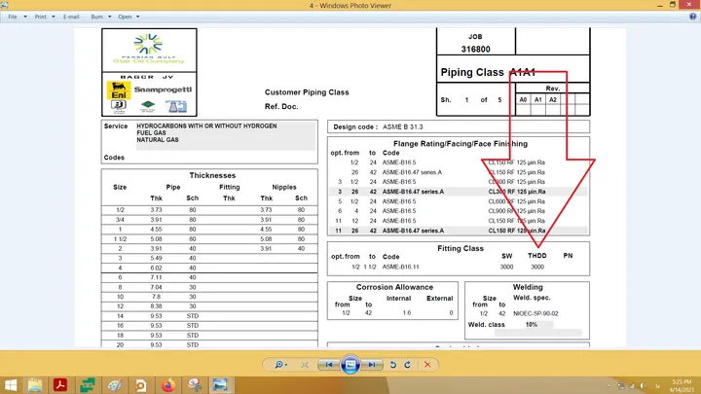Click the volume icon in system tray
Image resolution: width=701 pixels, height=394 pixels.
(643, 385)
